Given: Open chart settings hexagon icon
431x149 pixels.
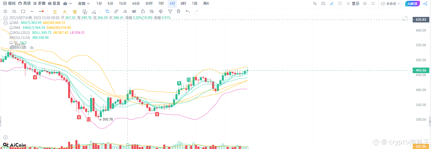Looking at the screenshot, I should point(365,4).
